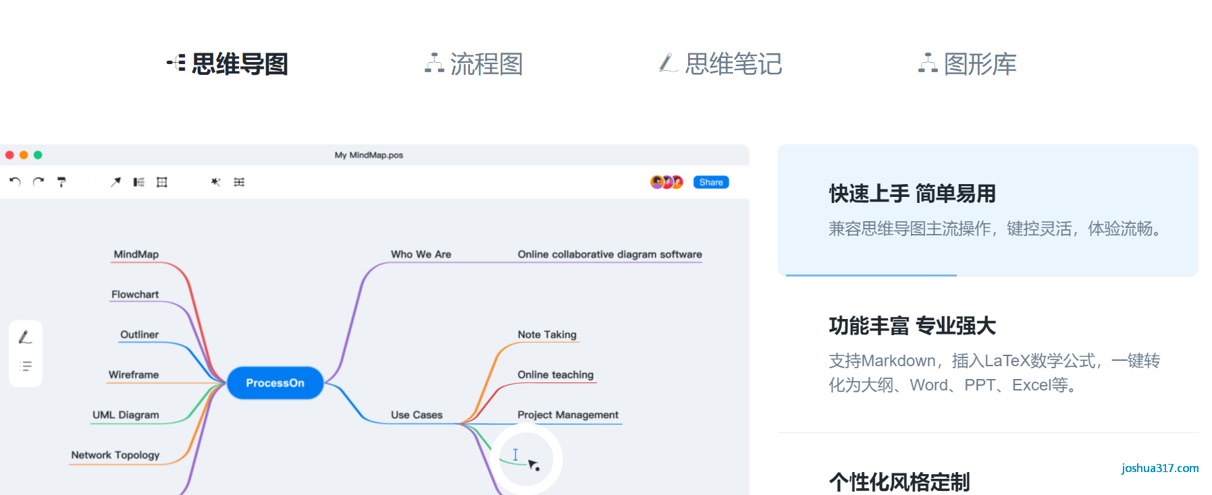
Task: Click the pen icon beside 思维笔记
Action: 668,63
